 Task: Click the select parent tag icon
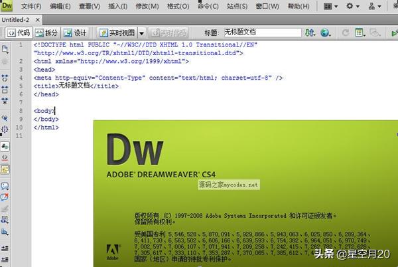pyautogui.click(x=5, y=118)
